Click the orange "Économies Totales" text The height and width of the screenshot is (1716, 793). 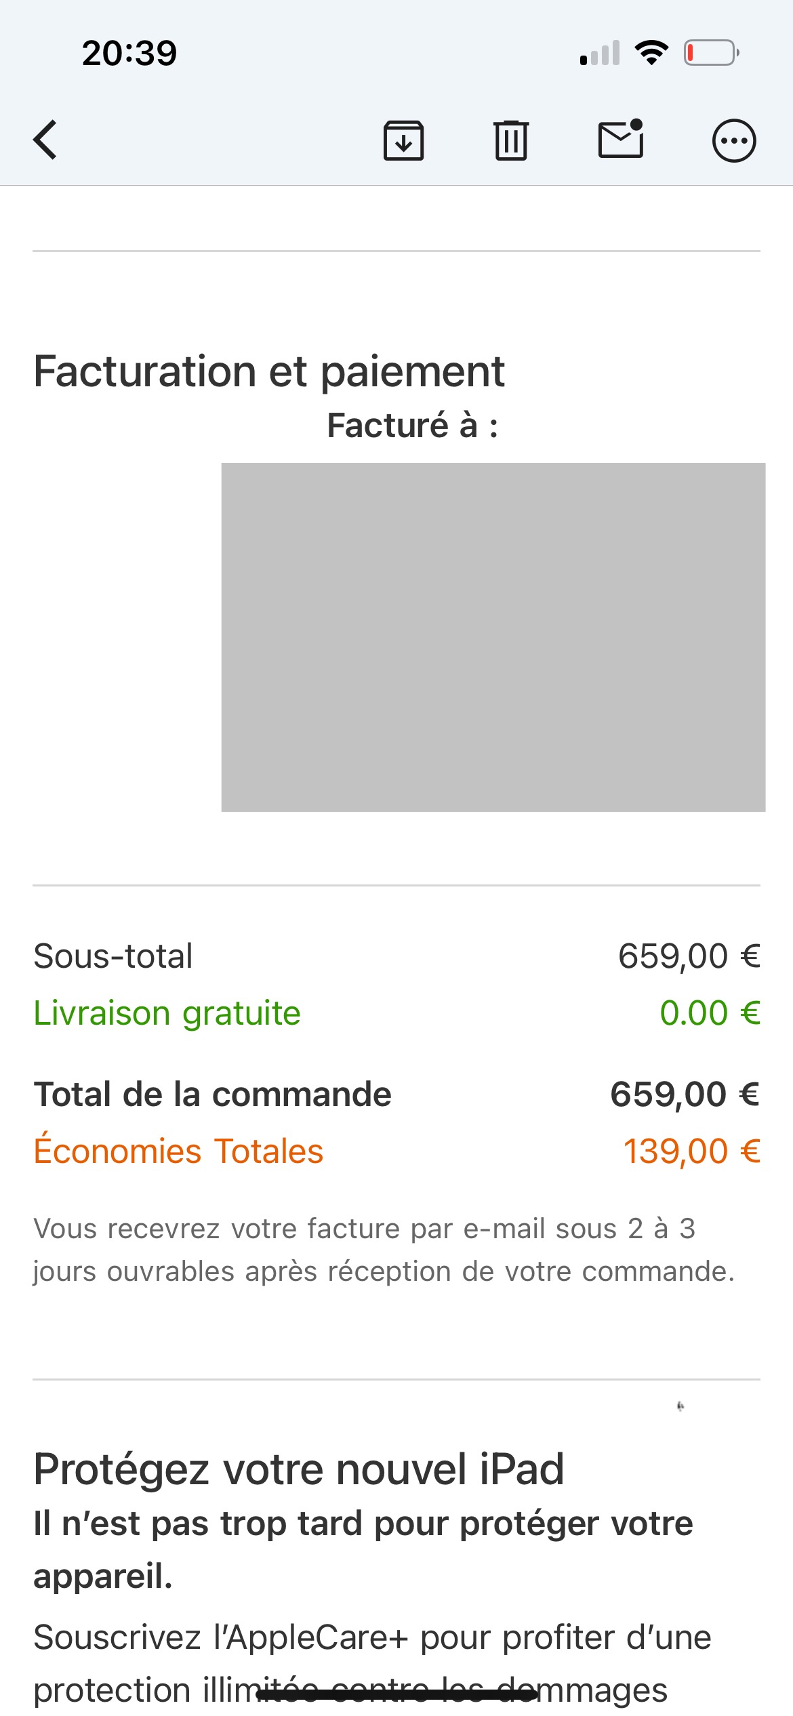[178, 1151]
